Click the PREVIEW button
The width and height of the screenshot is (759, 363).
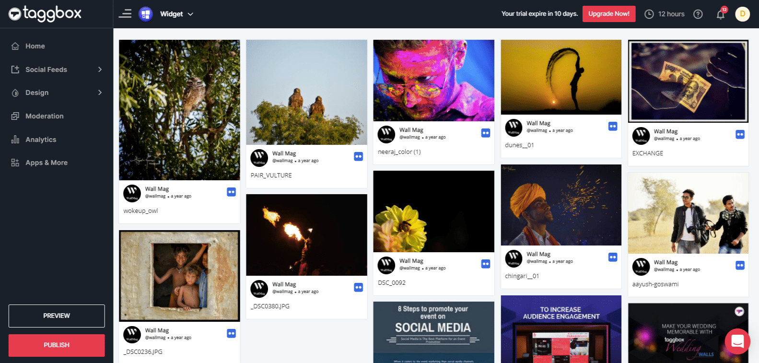click(57, 316)
